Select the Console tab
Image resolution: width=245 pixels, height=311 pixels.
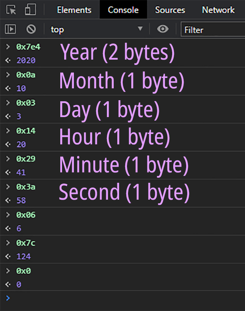[x=123, y=10]
